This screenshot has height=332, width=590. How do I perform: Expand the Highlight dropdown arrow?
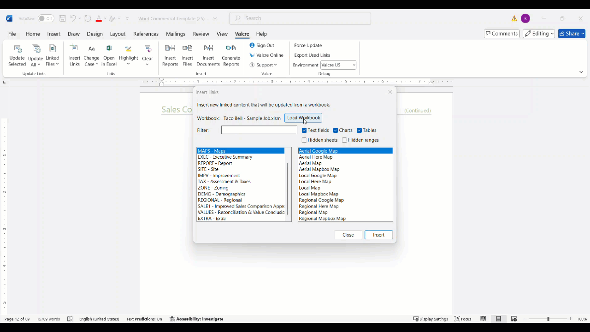(128, 64)
